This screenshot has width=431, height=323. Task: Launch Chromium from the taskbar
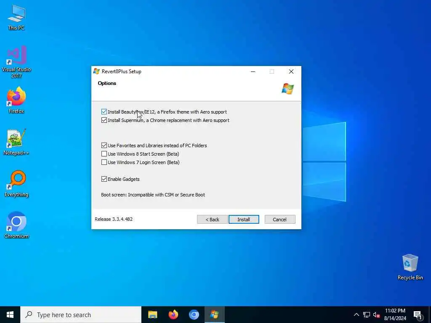tap(194, 315)
